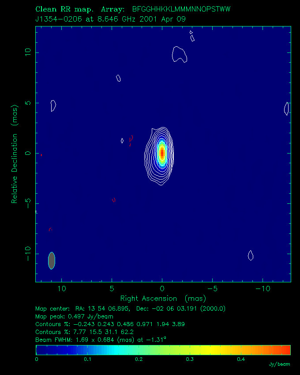Image resolution: width=300 pixels, height=375 pixels.
Task: Click the contours line "7.77 15.5 31.1 62.2"
Action: 84,332
